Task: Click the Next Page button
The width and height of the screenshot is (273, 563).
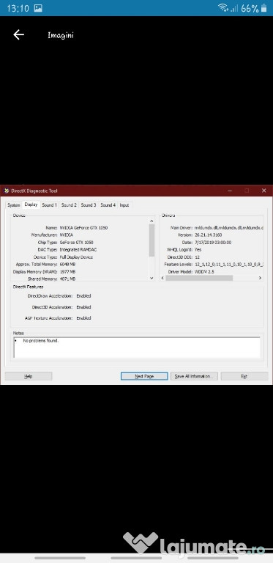Action: tap(144, 376)
